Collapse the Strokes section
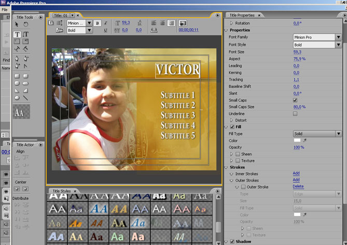This screenshot has height=245, width=347. click(x=226, y=167)
